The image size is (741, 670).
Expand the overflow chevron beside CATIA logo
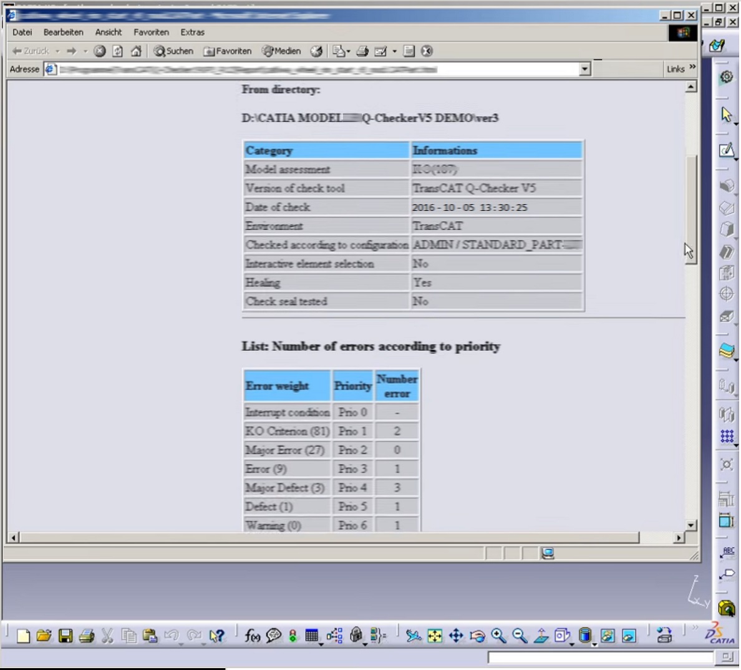pyautogui.click(x=695, y=628)
